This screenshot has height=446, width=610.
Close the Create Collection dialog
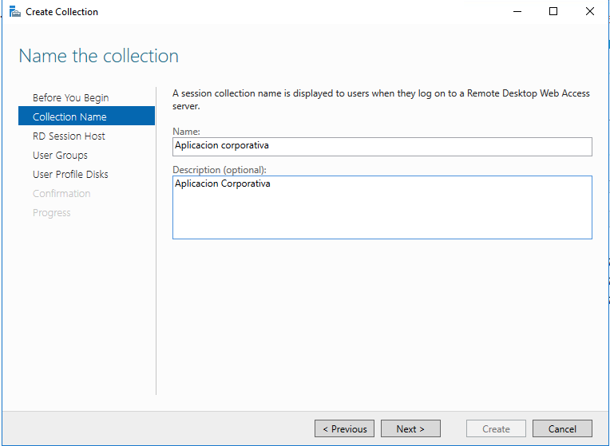[x=590, y=12]
